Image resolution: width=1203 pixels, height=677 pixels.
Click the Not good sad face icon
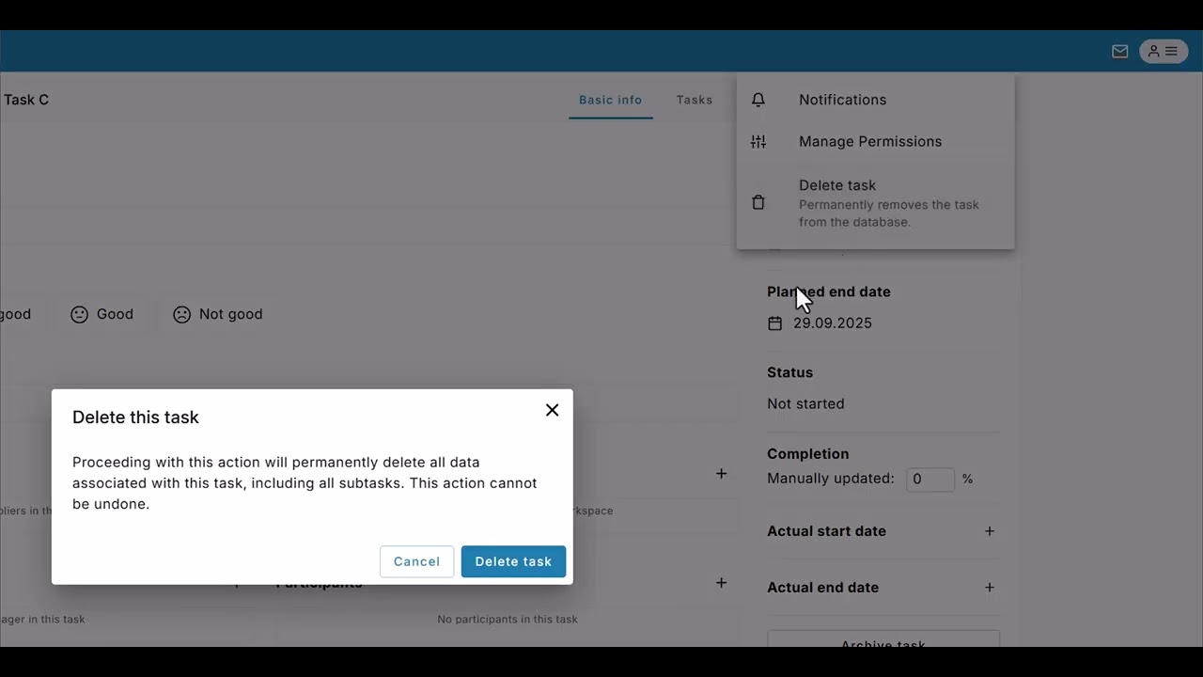click(181, 315)
